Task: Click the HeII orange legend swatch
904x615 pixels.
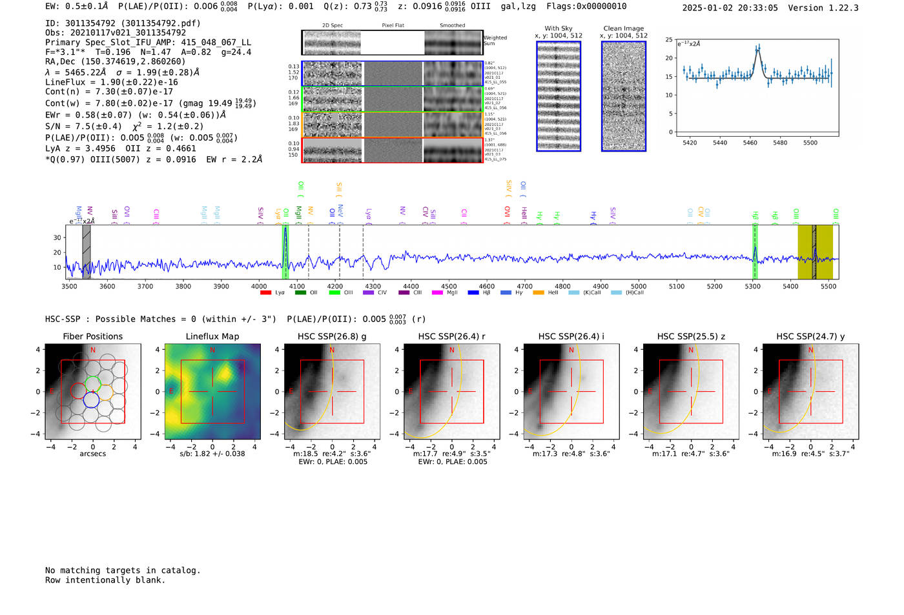Action: 539,293
